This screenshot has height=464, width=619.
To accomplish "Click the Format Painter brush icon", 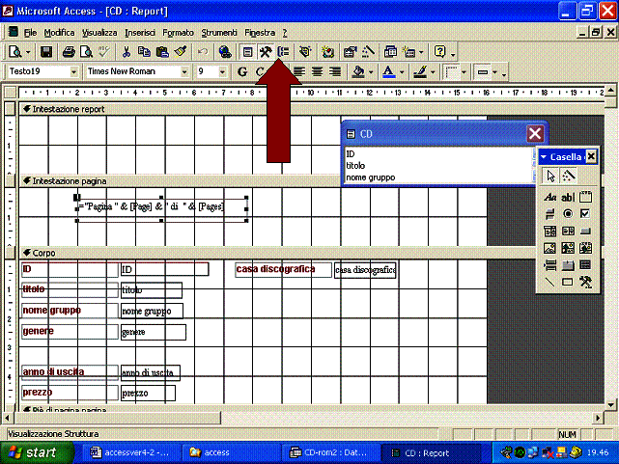I will tap(181, 52).
